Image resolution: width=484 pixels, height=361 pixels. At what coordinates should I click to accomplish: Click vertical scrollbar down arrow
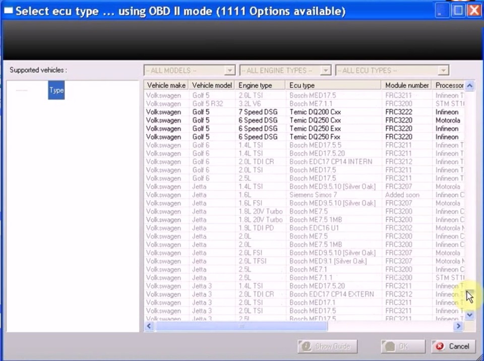coord(470,315)
